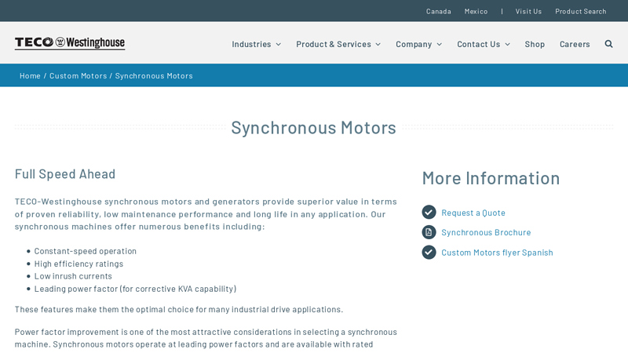Click the Synchronous Motors page heading
628x353 pixels.
point(313,128)
